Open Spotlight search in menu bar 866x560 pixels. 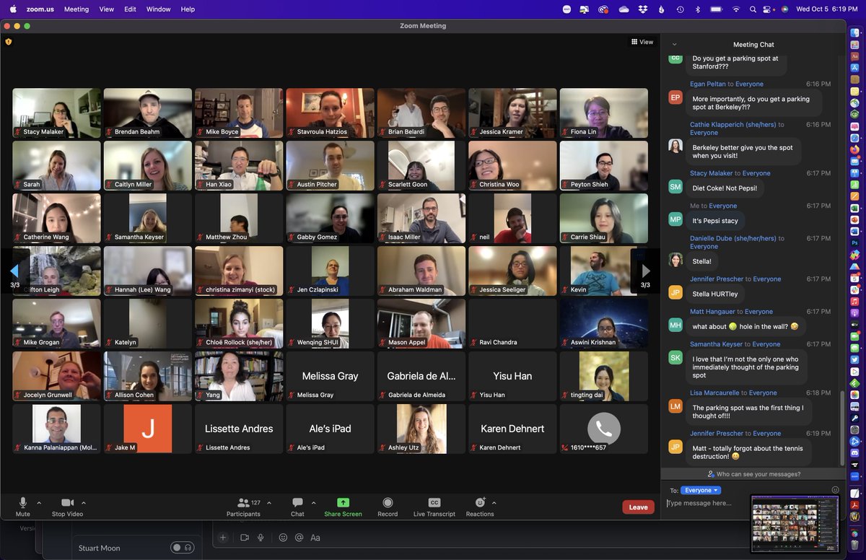click(x=753, y=9)
